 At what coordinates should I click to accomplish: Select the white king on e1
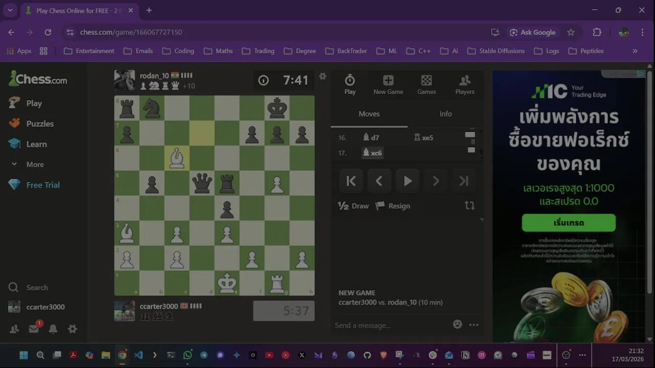(x=227, y=283)
